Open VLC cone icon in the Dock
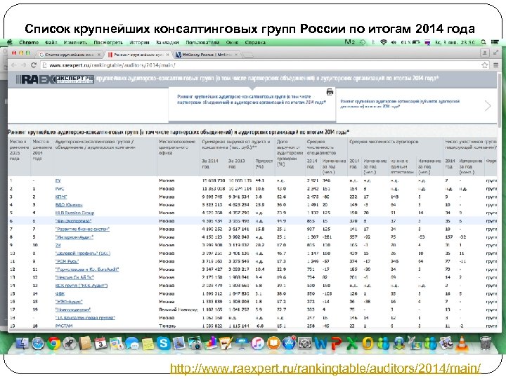 (x=462, y=343)
